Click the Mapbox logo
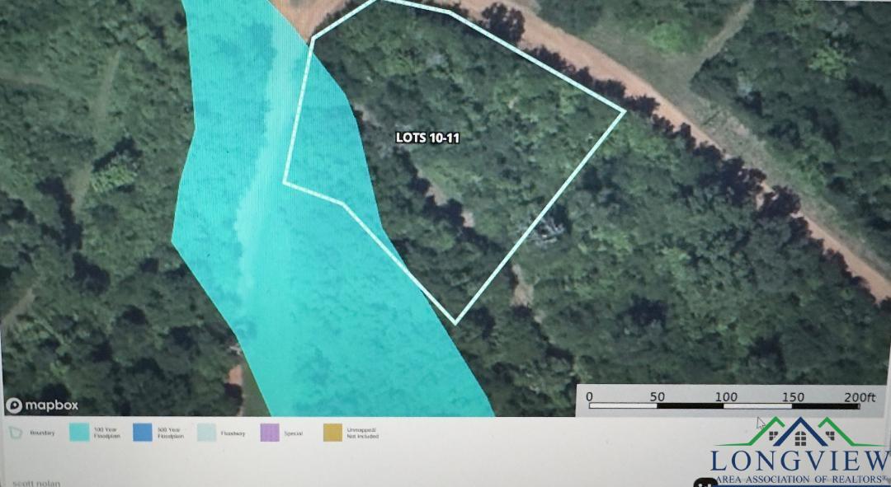The width and height of the screenshot is (891, 487). [42, 405]
